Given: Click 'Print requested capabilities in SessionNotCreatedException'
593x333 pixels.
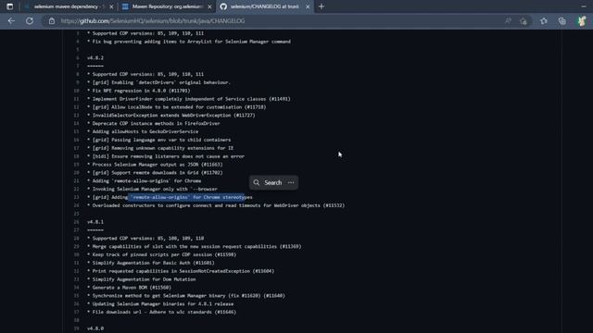Looking at the screenshot, I should pyautogui.click(x=181, y=271).
